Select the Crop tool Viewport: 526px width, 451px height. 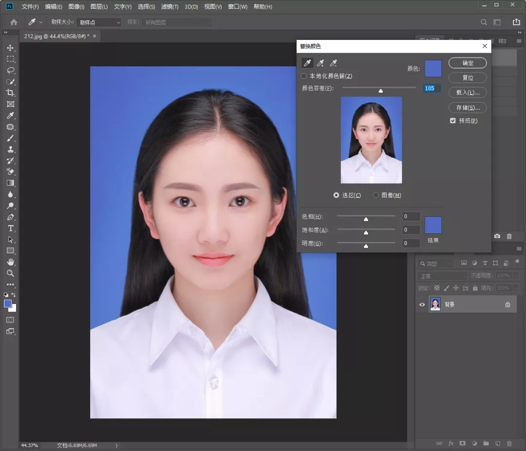10,93
